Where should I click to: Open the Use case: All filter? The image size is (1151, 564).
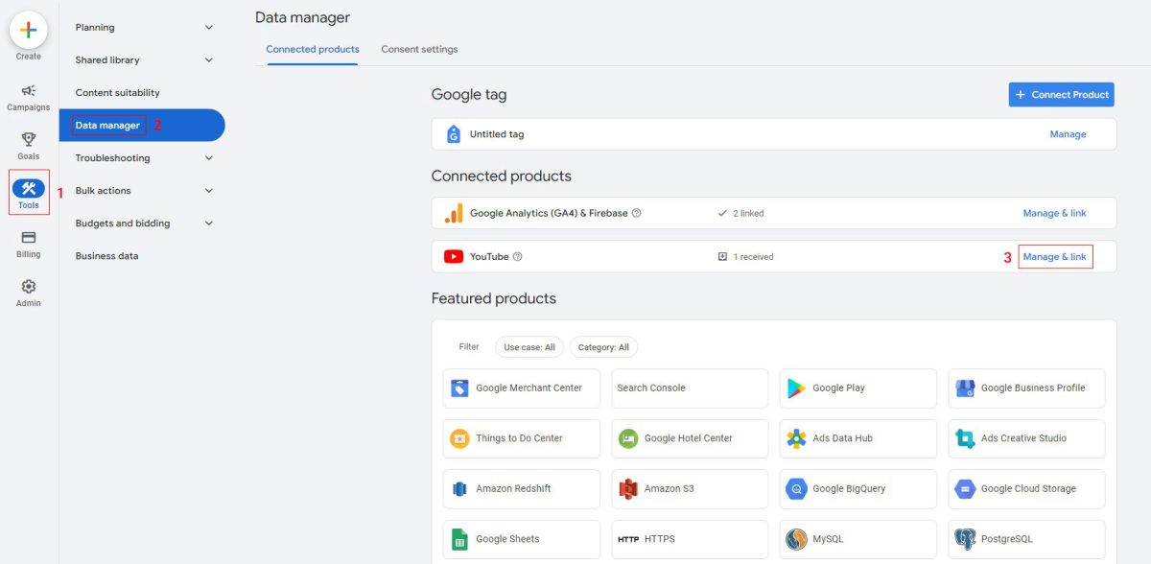pos(529,347)
